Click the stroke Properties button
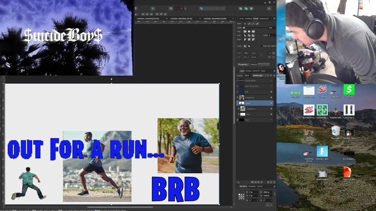 [x=243, y=64]
